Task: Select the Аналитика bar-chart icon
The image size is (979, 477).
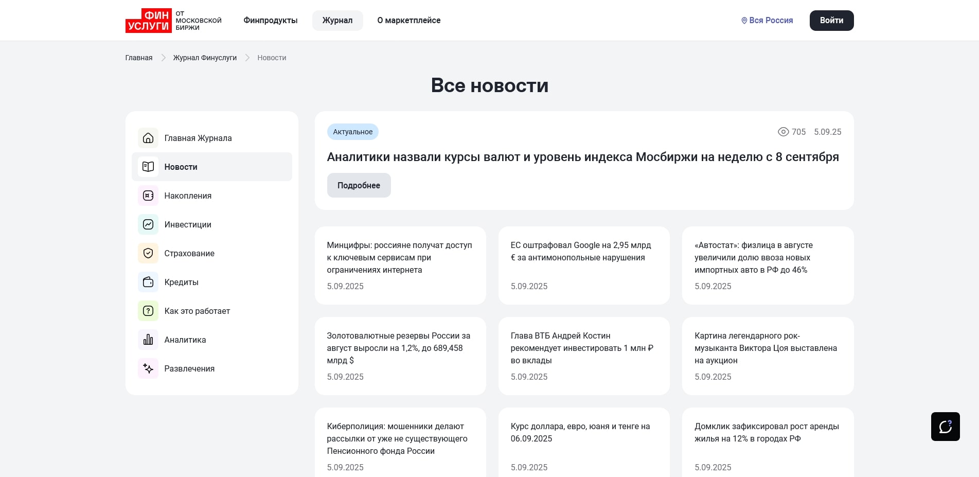Action: (x=148, y=340)
